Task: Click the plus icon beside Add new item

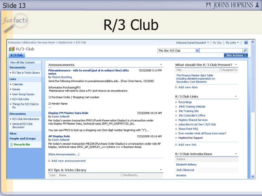Action: (x=176, y=87)
